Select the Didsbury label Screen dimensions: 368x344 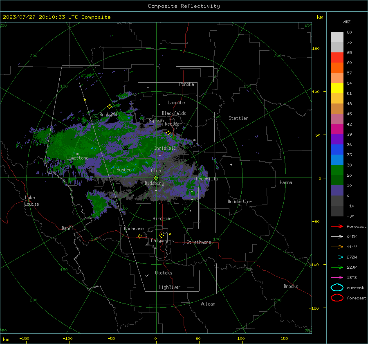click(x=155, y=183)
